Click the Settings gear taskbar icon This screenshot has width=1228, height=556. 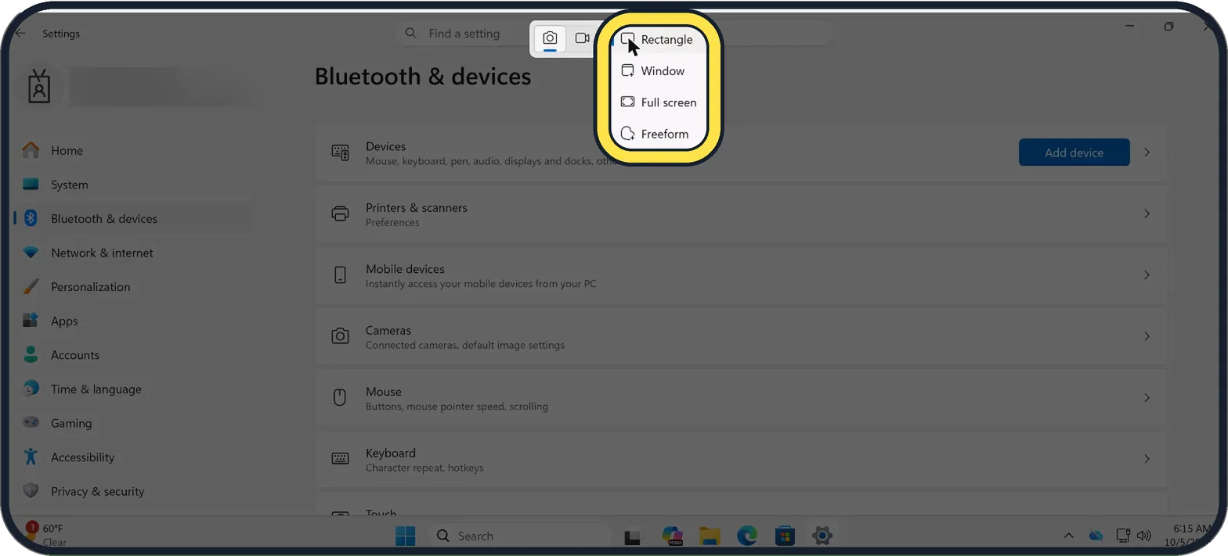tap(822, 536)
